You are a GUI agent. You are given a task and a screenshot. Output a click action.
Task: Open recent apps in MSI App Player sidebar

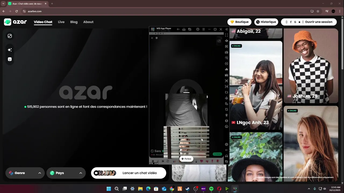(227, 162)
